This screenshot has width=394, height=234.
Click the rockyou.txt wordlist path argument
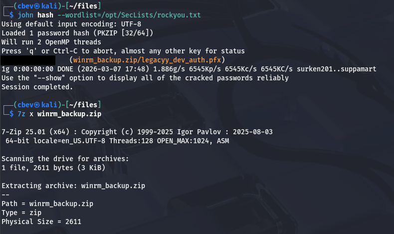[x=153, y=15]
